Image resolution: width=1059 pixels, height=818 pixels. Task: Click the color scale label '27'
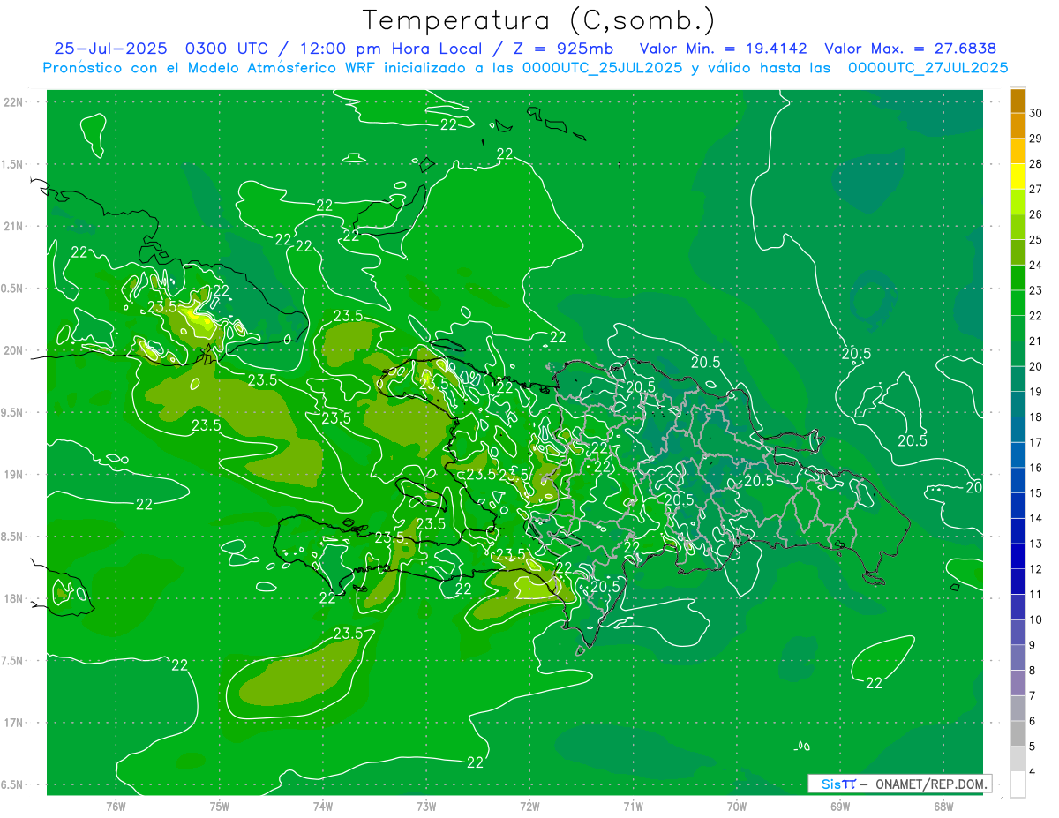coord(1036,189)
